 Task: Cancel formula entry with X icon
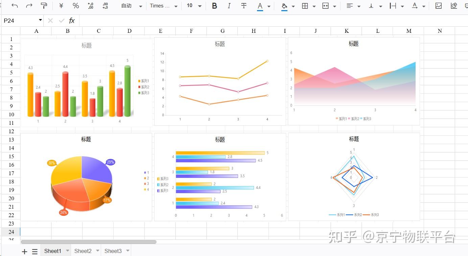pos(50,21)
